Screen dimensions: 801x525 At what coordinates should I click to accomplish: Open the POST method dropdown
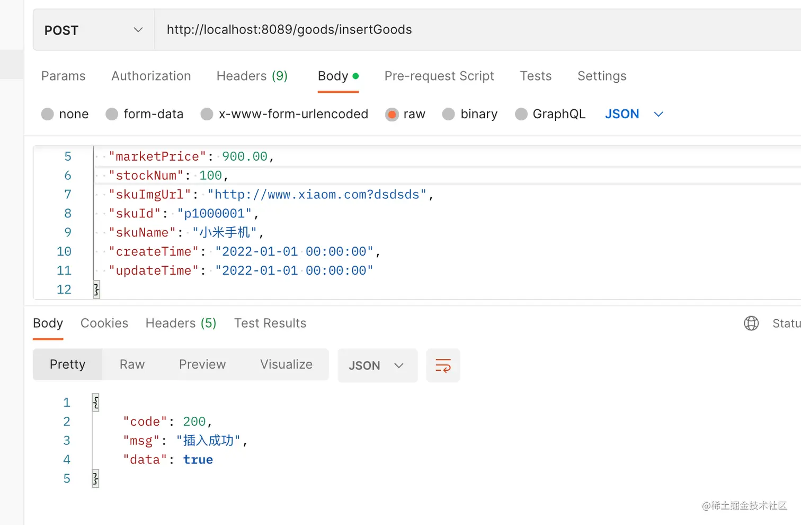pyautogui.click(x=94, y=30)
